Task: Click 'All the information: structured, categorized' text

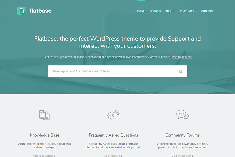Action: (x=44, y=144)
